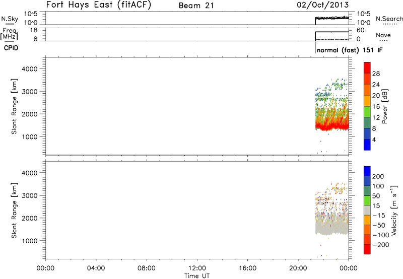
Task: Click the '16' power colorbar label
Action: click(376, 107)
